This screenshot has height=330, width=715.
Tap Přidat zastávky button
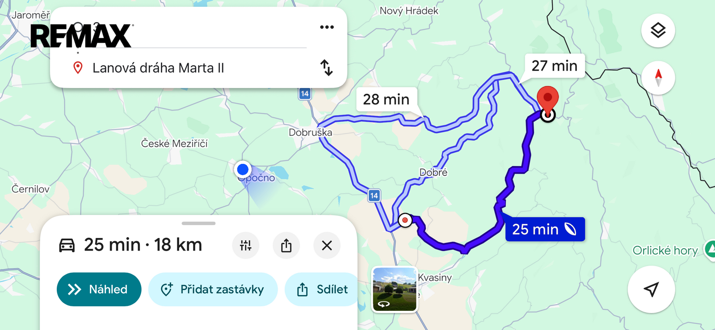[213, 289]
